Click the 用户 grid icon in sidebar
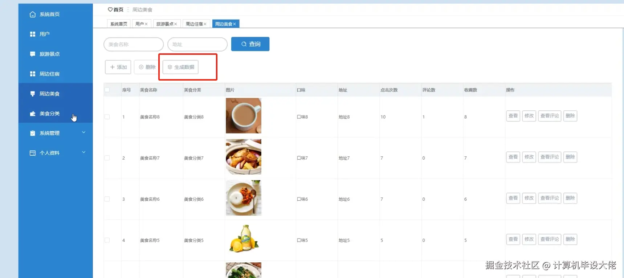 tap(33, 34)
